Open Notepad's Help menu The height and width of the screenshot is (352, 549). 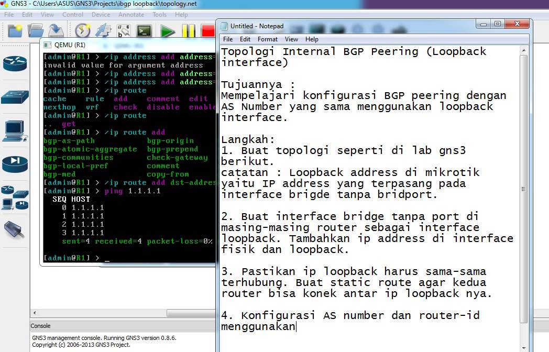[x=312, y=39]
